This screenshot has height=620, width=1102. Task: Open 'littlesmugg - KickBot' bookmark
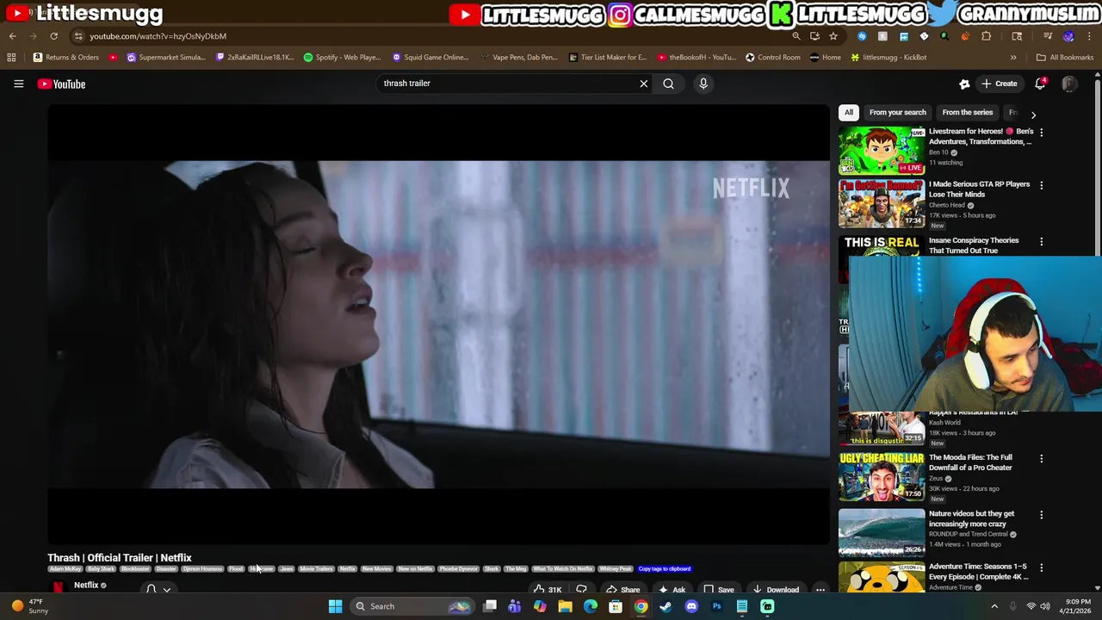(888, 58)
